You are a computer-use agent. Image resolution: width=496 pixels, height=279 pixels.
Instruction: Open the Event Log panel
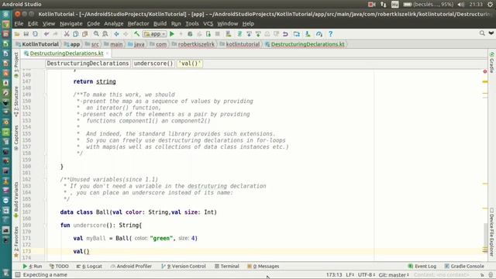[x=422, y=267]
